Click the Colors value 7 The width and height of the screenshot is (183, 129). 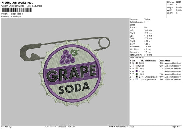[x=176, y=5]
